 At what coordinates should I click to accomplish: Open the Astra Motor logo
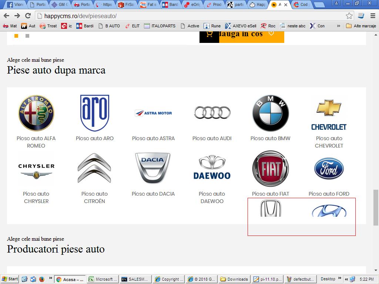pyautogui.click(x=153, y=113)
